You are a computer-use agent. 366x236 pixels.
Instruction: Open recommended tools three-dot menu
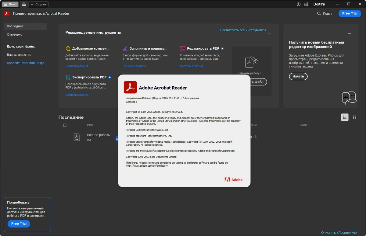270,33
